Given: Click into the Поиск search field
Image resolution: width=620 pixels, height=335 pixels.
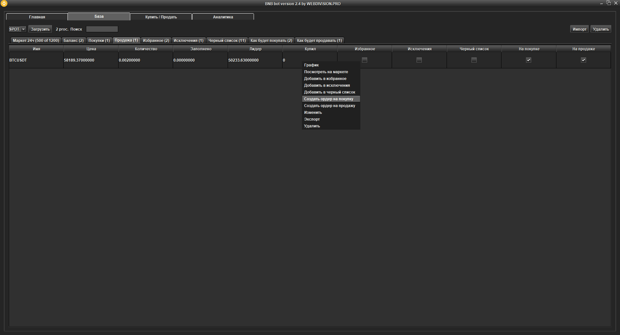Looking at the screenshot, I should pos(102,29).
